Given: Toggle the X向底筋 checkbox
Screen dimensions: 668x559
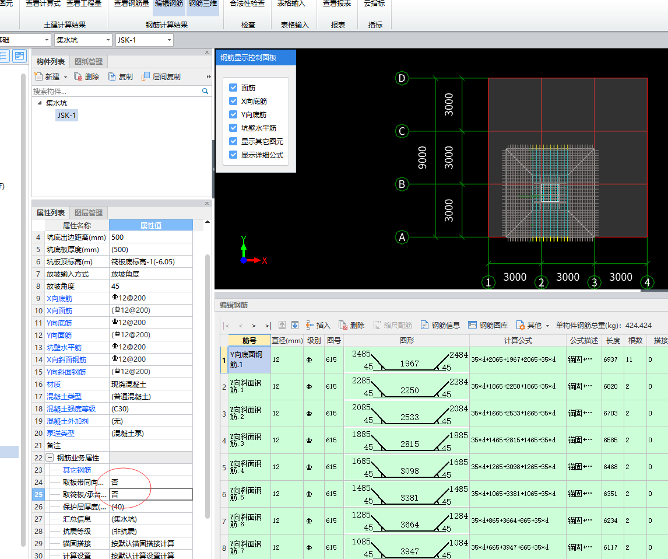Looking at the screenshot, I should (233, 100).
